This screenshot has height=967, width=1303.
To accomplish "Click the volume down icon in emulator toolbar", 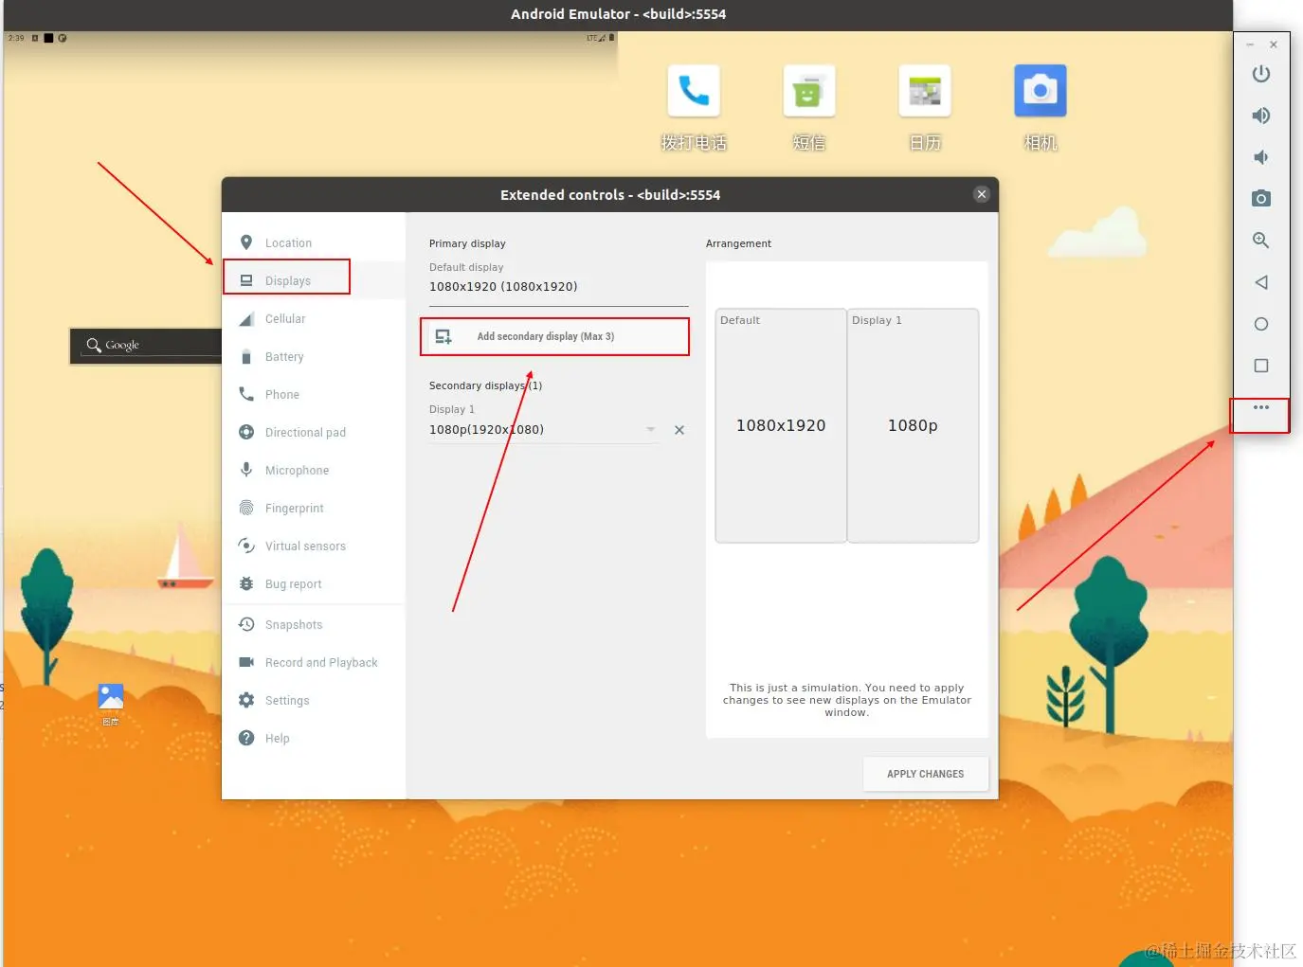I will 1260,157.
